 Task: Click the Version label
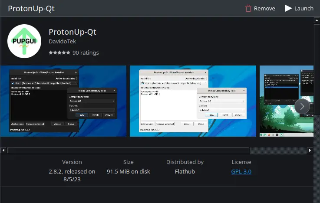click(x=72, y=162)
